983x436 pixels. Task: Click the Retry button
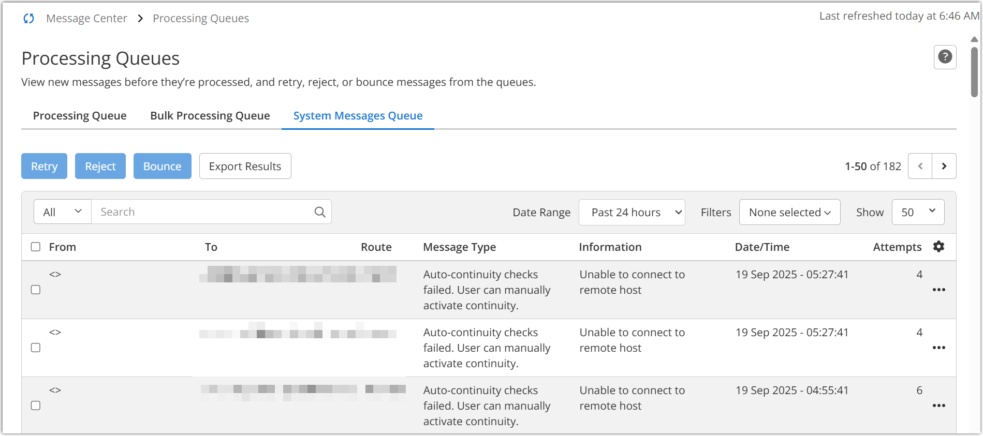tap(44, 166)
